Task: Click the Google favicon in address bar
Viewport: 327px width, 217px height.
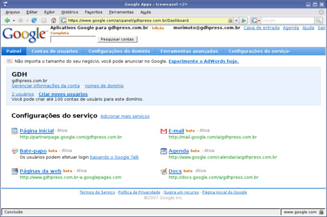Action: pos(64,20)
